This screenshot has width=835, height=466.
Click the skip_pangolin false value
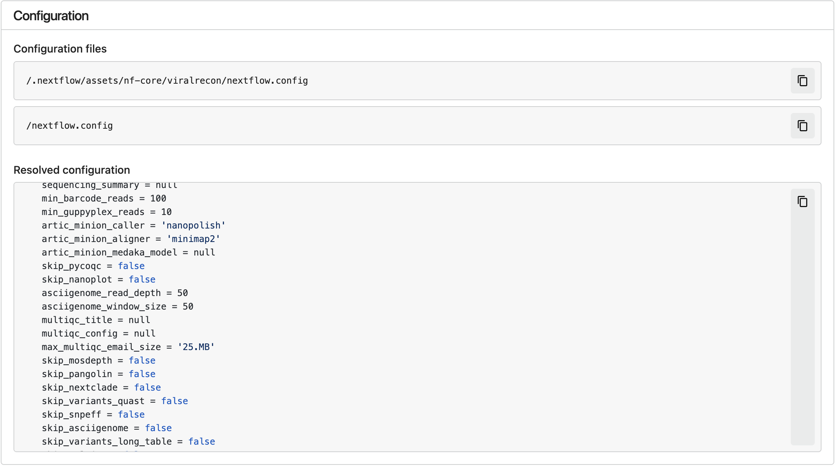point(142,374)
